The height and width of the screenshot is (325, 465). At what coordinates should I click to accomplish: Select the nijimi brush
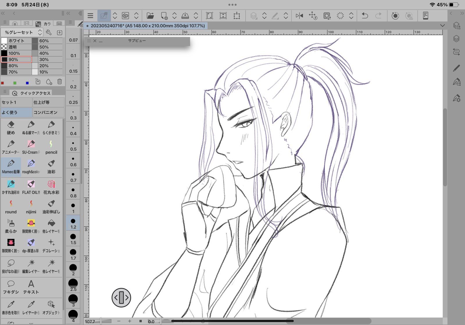coord(31,207)
